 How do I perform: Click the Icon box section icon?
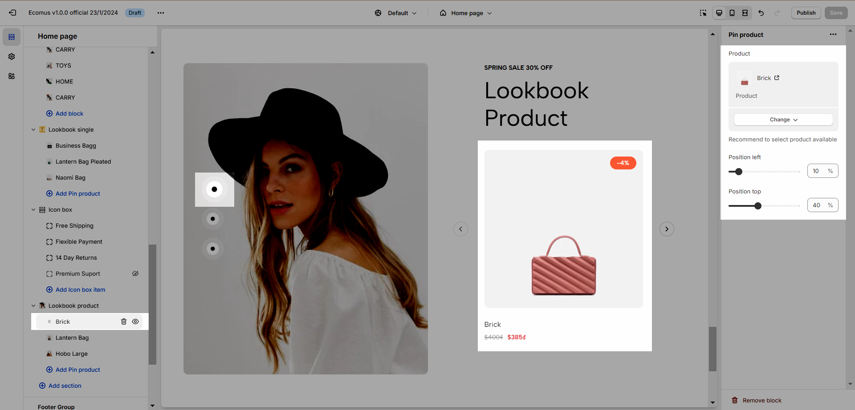click(42, 209)
